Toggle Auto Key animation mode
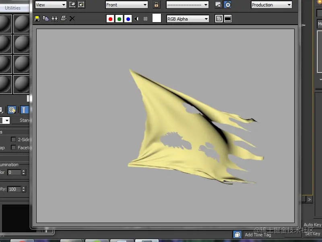This screenshot has height=242, width=322. [312, 225]
